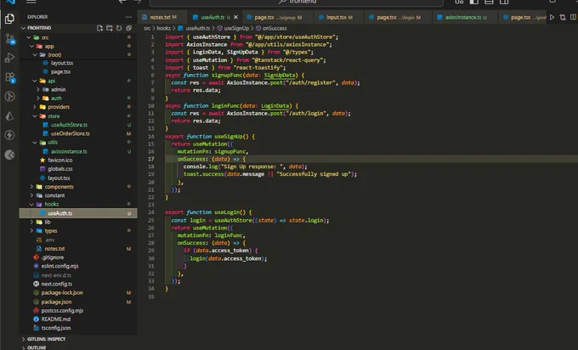Open useOrderStore.ts file
The height and width of the screenshot is (350, 578).
pos(70,133)
